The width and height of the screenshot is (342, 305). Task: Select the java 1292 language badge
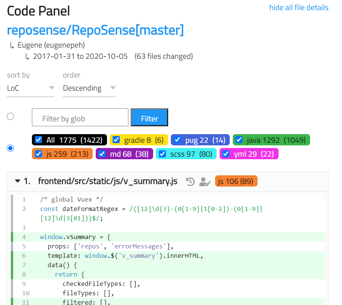coord(271,140)
